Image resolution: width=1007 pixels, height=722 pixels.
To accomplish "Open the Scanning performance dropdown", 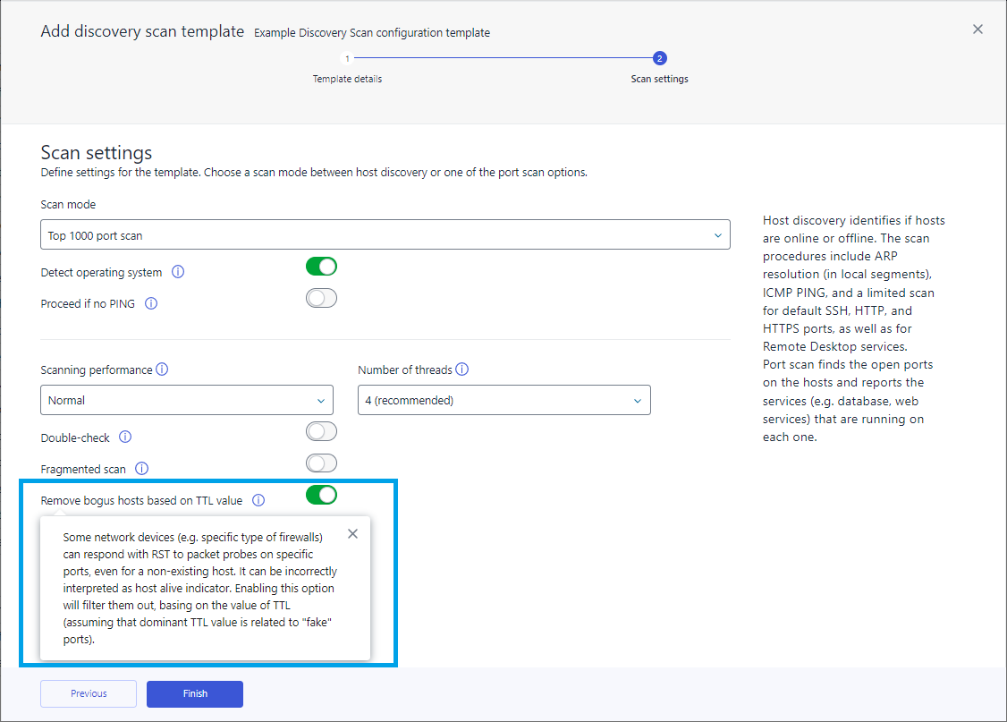I will coord(187,400).
